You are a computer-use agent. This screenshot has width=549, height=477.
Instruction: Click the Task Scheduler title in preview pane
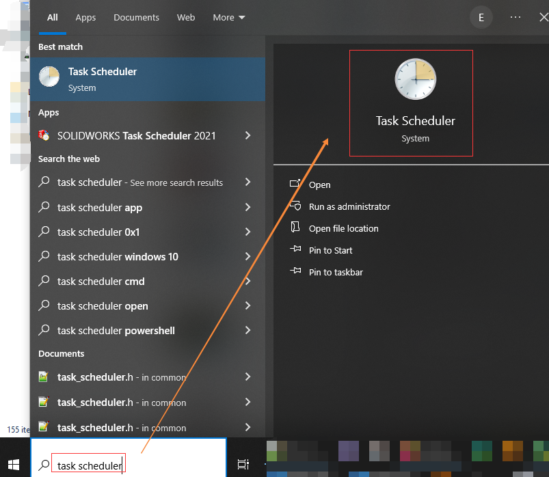[415, 121]
